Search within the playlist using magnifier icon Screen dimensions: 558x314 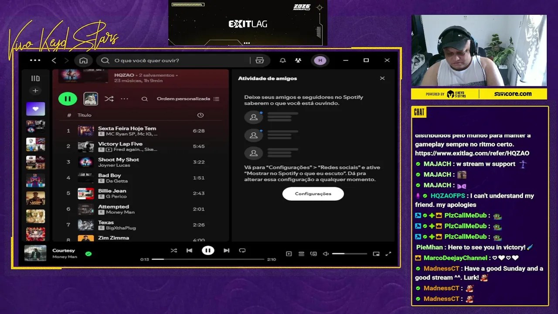pyautogui.click(x=144, y=99)
